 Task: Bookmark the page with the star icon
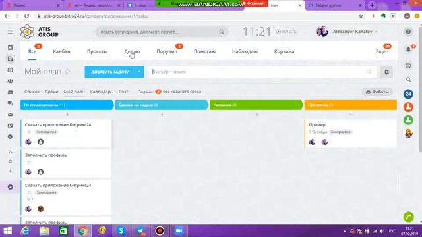click(361, 16)
